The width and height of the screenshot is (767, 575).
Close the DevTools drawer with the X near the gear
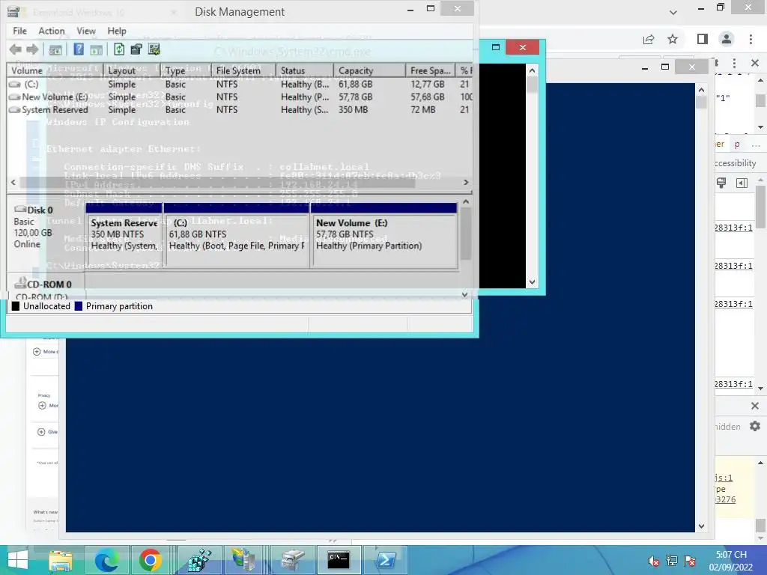[x=755, y=406]
